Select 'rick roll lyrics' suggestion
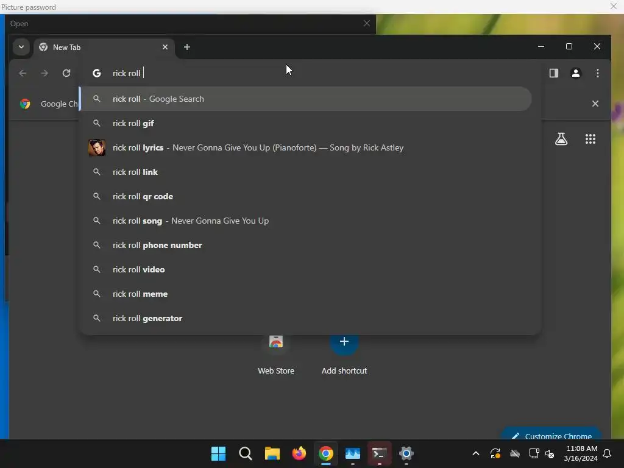The image size is (624, 468). (306, 147)
